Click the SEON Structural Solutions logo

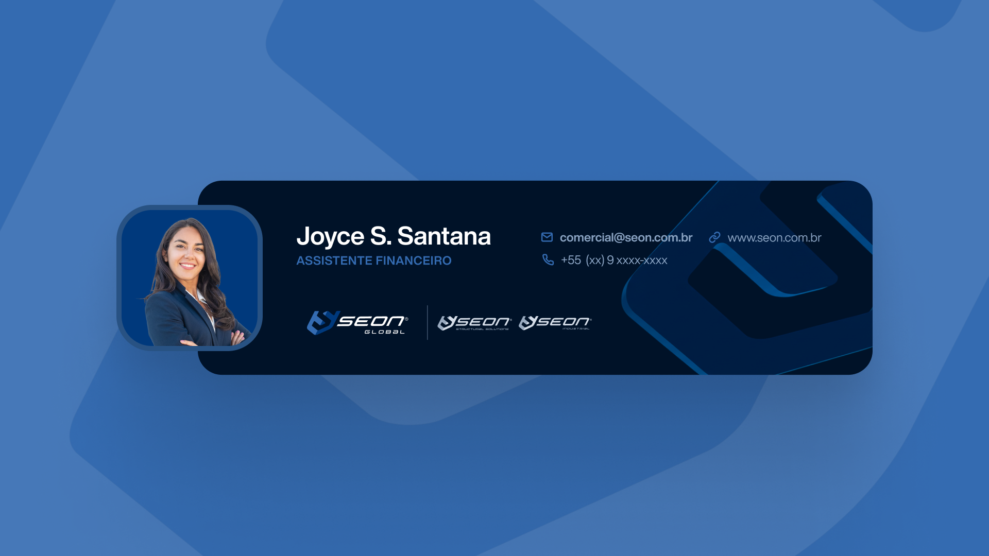pos(474,323)
